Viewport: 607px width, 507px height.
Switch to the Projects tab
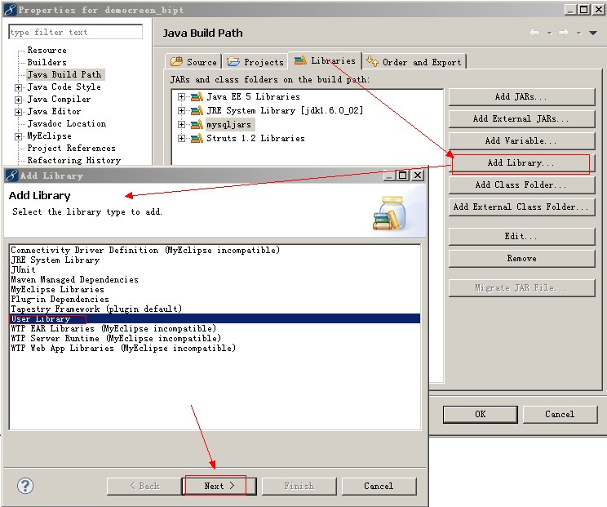(255, 61)
